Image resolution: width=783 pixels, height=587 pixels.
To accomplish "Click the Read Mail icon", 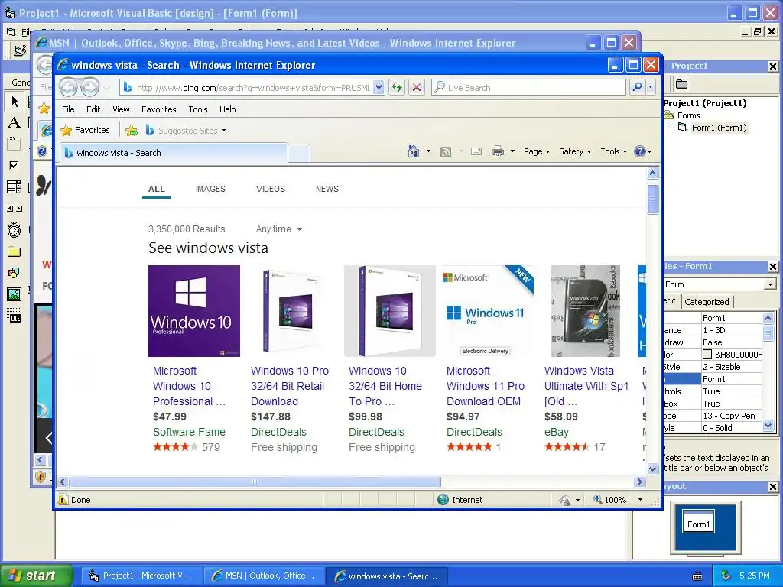I will pyautogui.click(x=476, y=151).
